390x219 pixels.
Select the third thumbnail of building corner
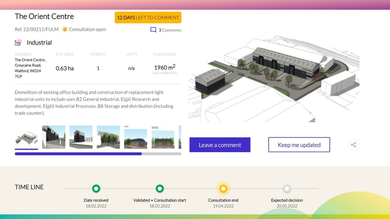(81, 137)
